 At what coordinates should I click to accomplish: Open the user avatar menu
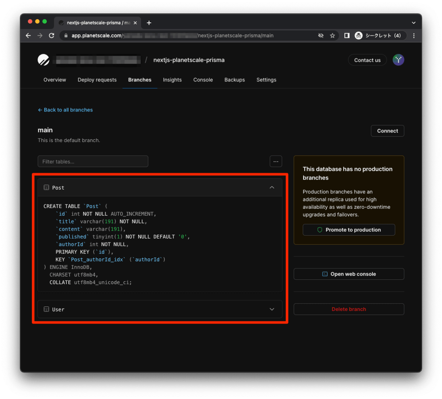coord(398,60)
